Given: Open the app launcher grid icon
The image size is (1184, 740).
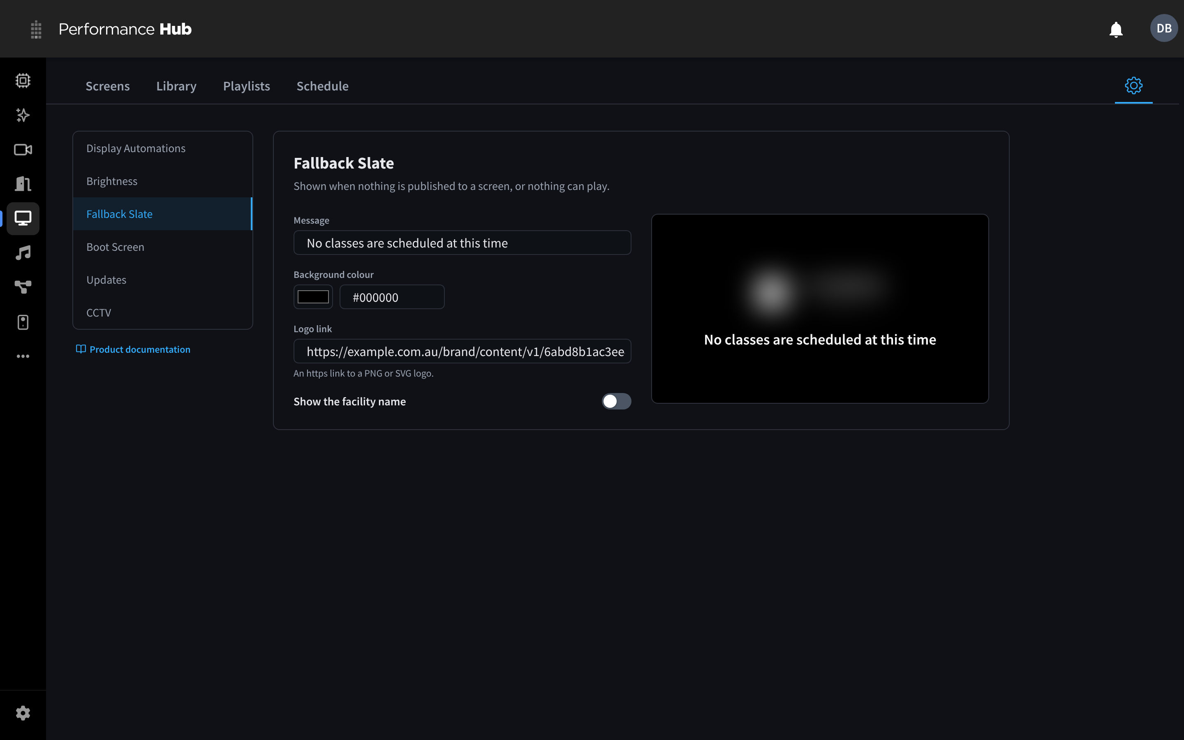Looking at the screenshot, I should click(36, 29).
